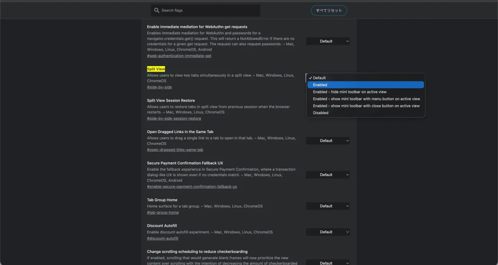498x265 pixels.
Task: Pick Enabled - show mini toolbar with menu button
Action: tap(366, 99)
